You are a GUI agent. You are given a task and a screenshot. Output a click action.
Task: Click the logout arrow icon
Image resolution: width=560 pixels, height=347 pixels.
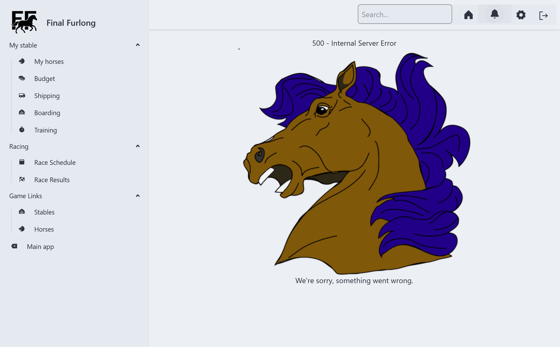[x=543, y=15]
